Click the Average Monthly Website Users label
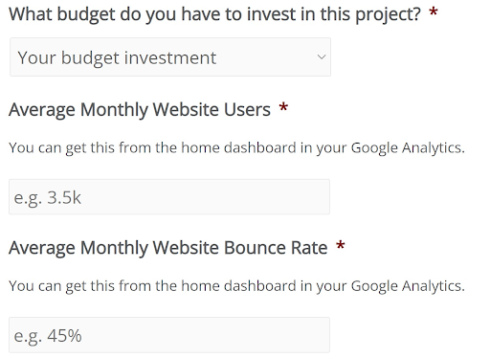This screenshot has height=358, width=490. click(x=140, y=110)
